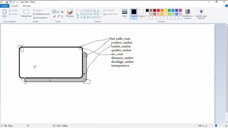Choose the diamond shape

pos(81,14)
